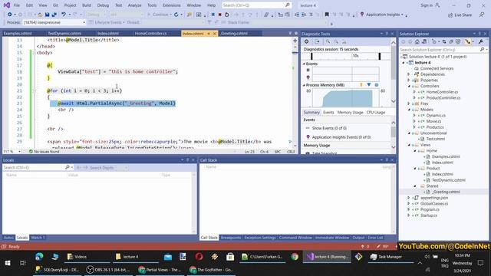Click Solution Explorer Switch Views icon
This screenshot has width=491, height=276.
coord(424,41)
